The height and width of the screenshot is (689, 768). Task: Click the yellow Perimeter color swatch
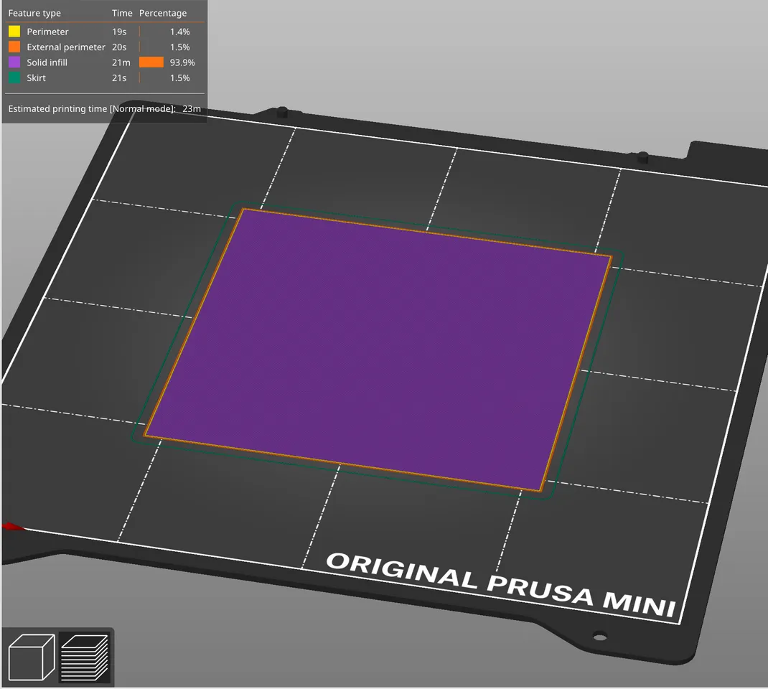click(x=14, y=32)
